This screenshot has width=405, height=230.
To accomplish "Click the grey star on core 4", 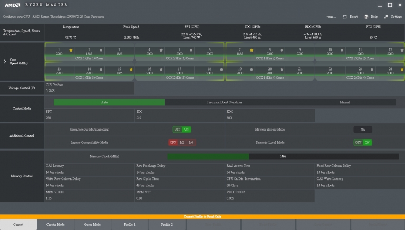I will [161, 50].
